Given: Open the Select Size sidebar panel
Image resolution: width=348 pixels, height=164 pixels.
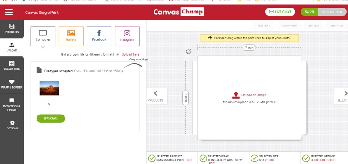Looking at the screenshot, I should click(x=12, y=66).
